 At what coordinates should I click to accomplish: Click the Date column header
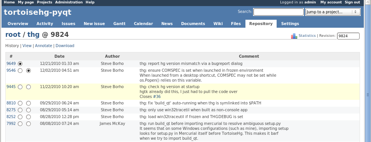(x=59, y=57)
